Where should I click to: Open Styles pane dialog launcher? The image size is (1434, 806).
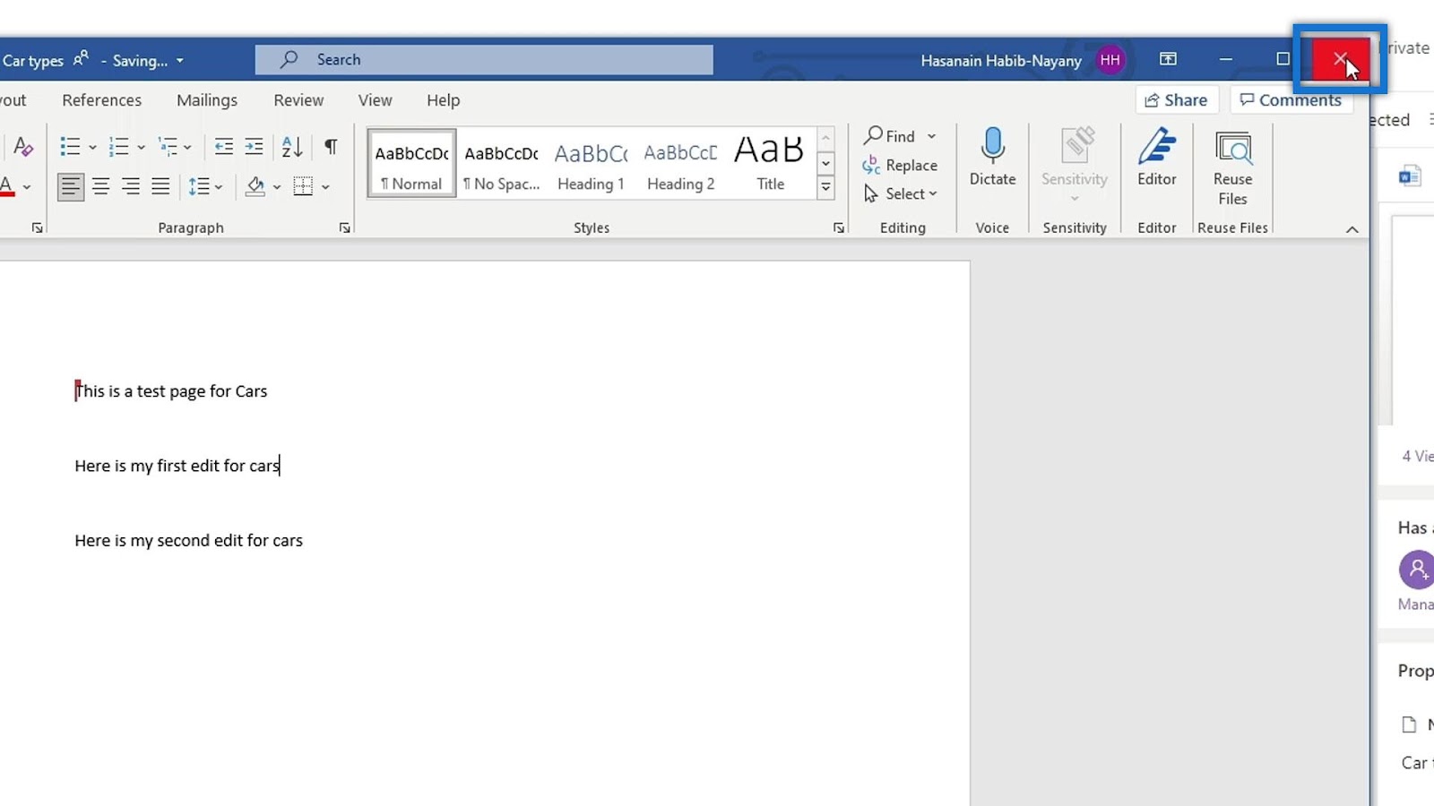(x=839, y=228)
